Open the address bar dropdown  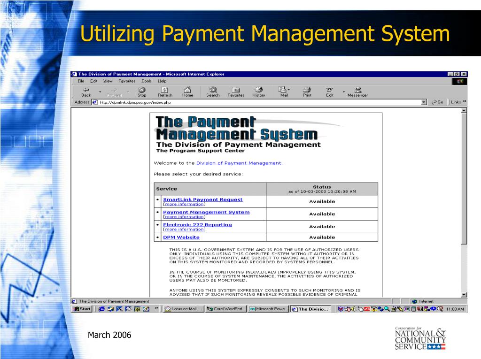point(424,102)
